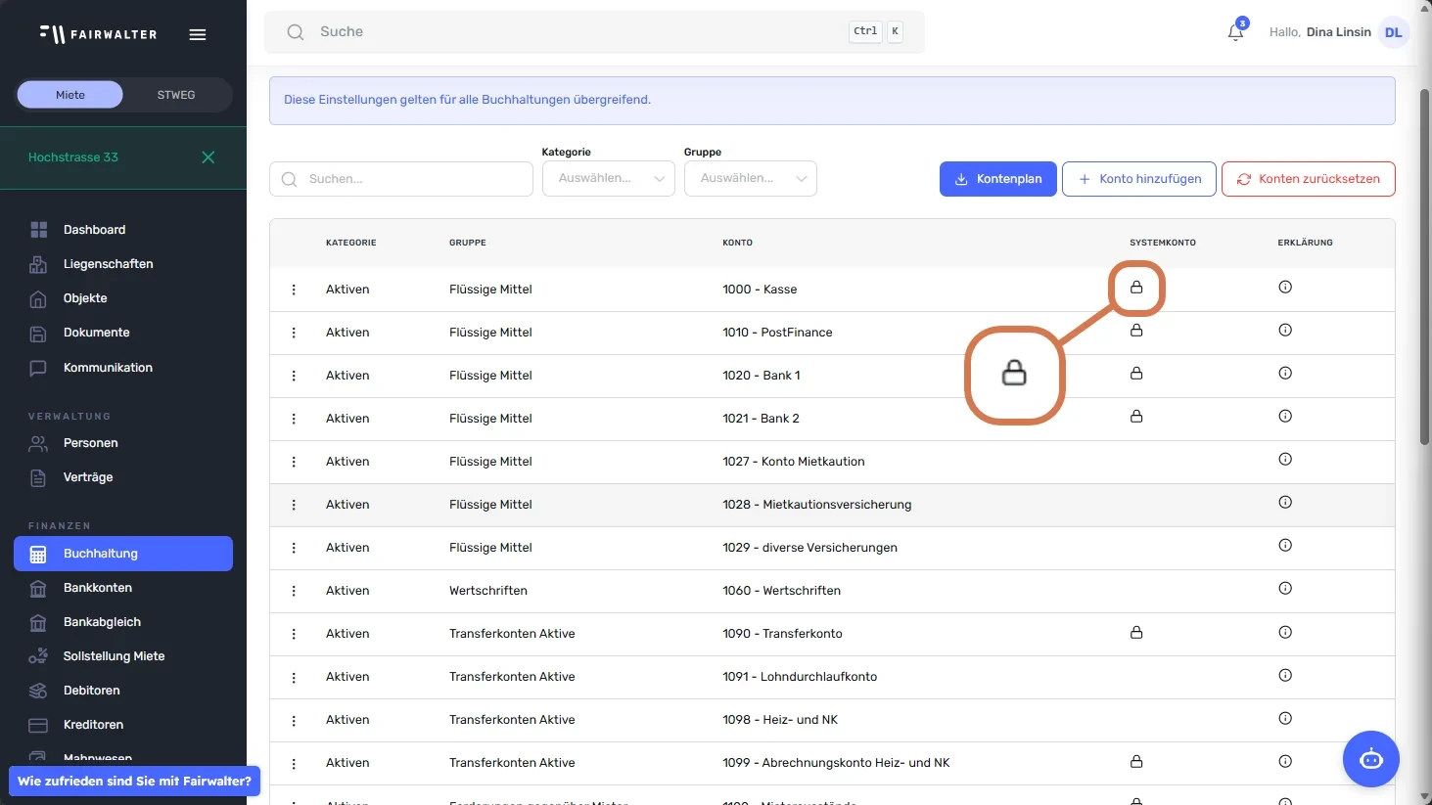Click the accounts Suchen... filter field

click(401, 179)
